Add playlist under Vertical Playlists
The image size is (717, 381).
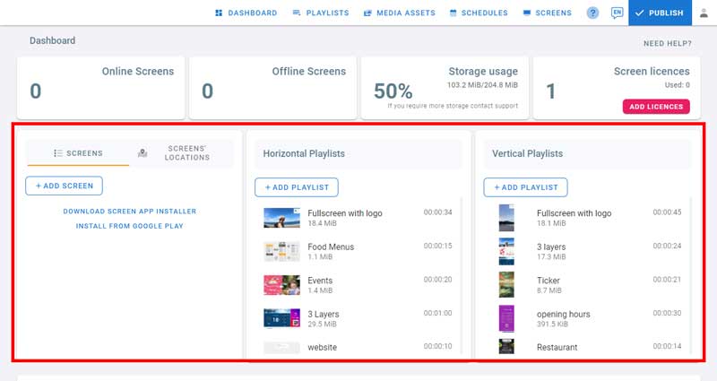[x=525, y=187]
